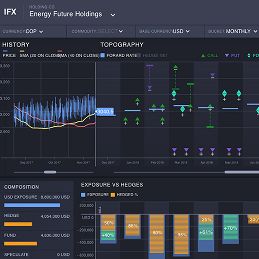Toggle the FORARD RATE legend series

[103, 56]
